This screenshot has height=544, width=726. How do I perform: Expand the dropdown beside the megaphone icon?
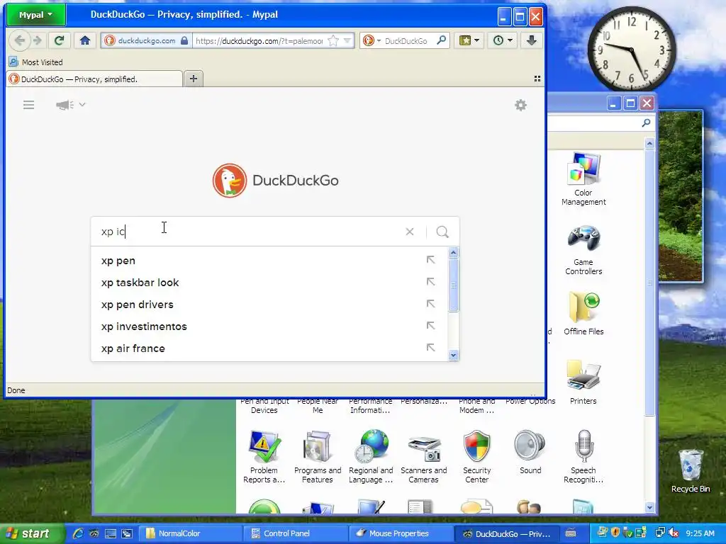tap(82, 105)
